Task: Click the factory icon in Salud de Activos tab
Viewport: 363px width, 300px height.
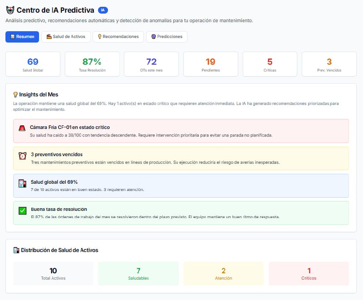Action: (49, 37)
